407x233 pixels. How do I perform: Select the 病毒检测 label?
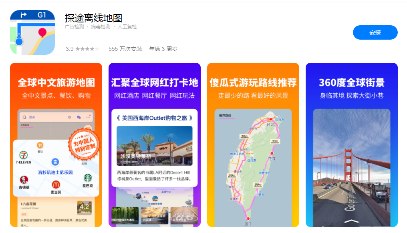coord(101,27)
